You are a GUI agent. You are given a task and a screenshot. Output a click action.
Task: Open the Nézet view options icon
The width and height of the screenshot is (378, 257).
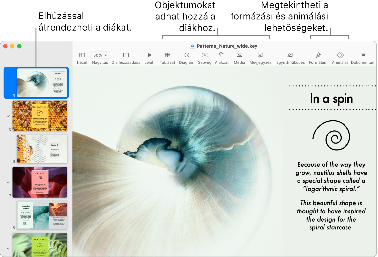pyautogui.click(x=82, y=57)
